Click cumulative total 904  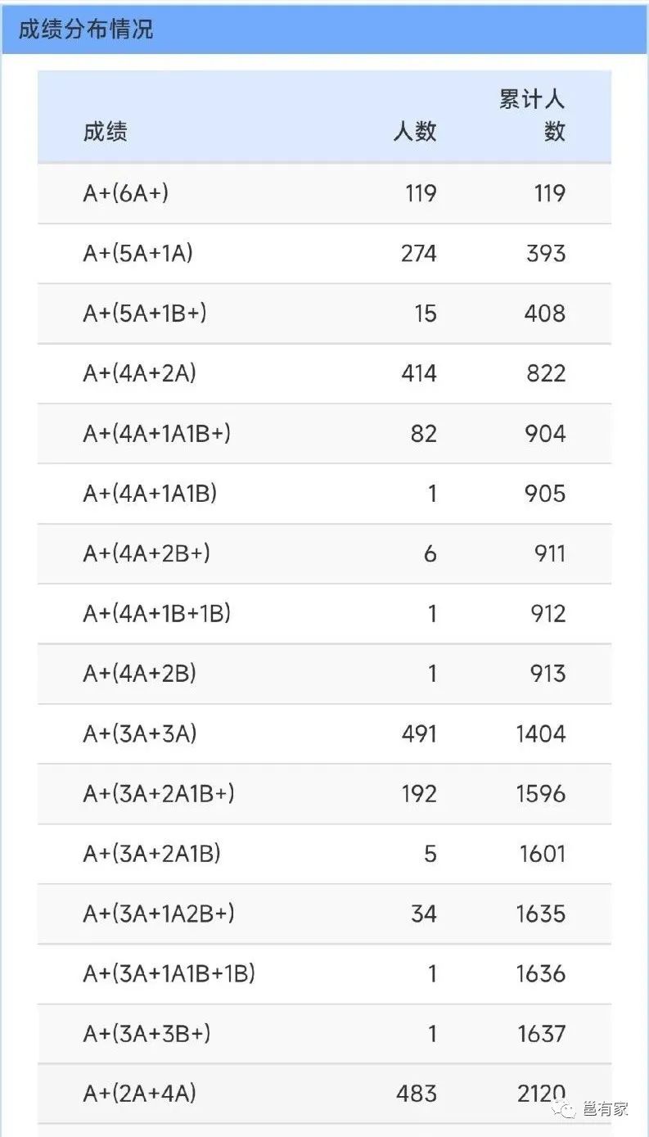(x=545, y=434)
